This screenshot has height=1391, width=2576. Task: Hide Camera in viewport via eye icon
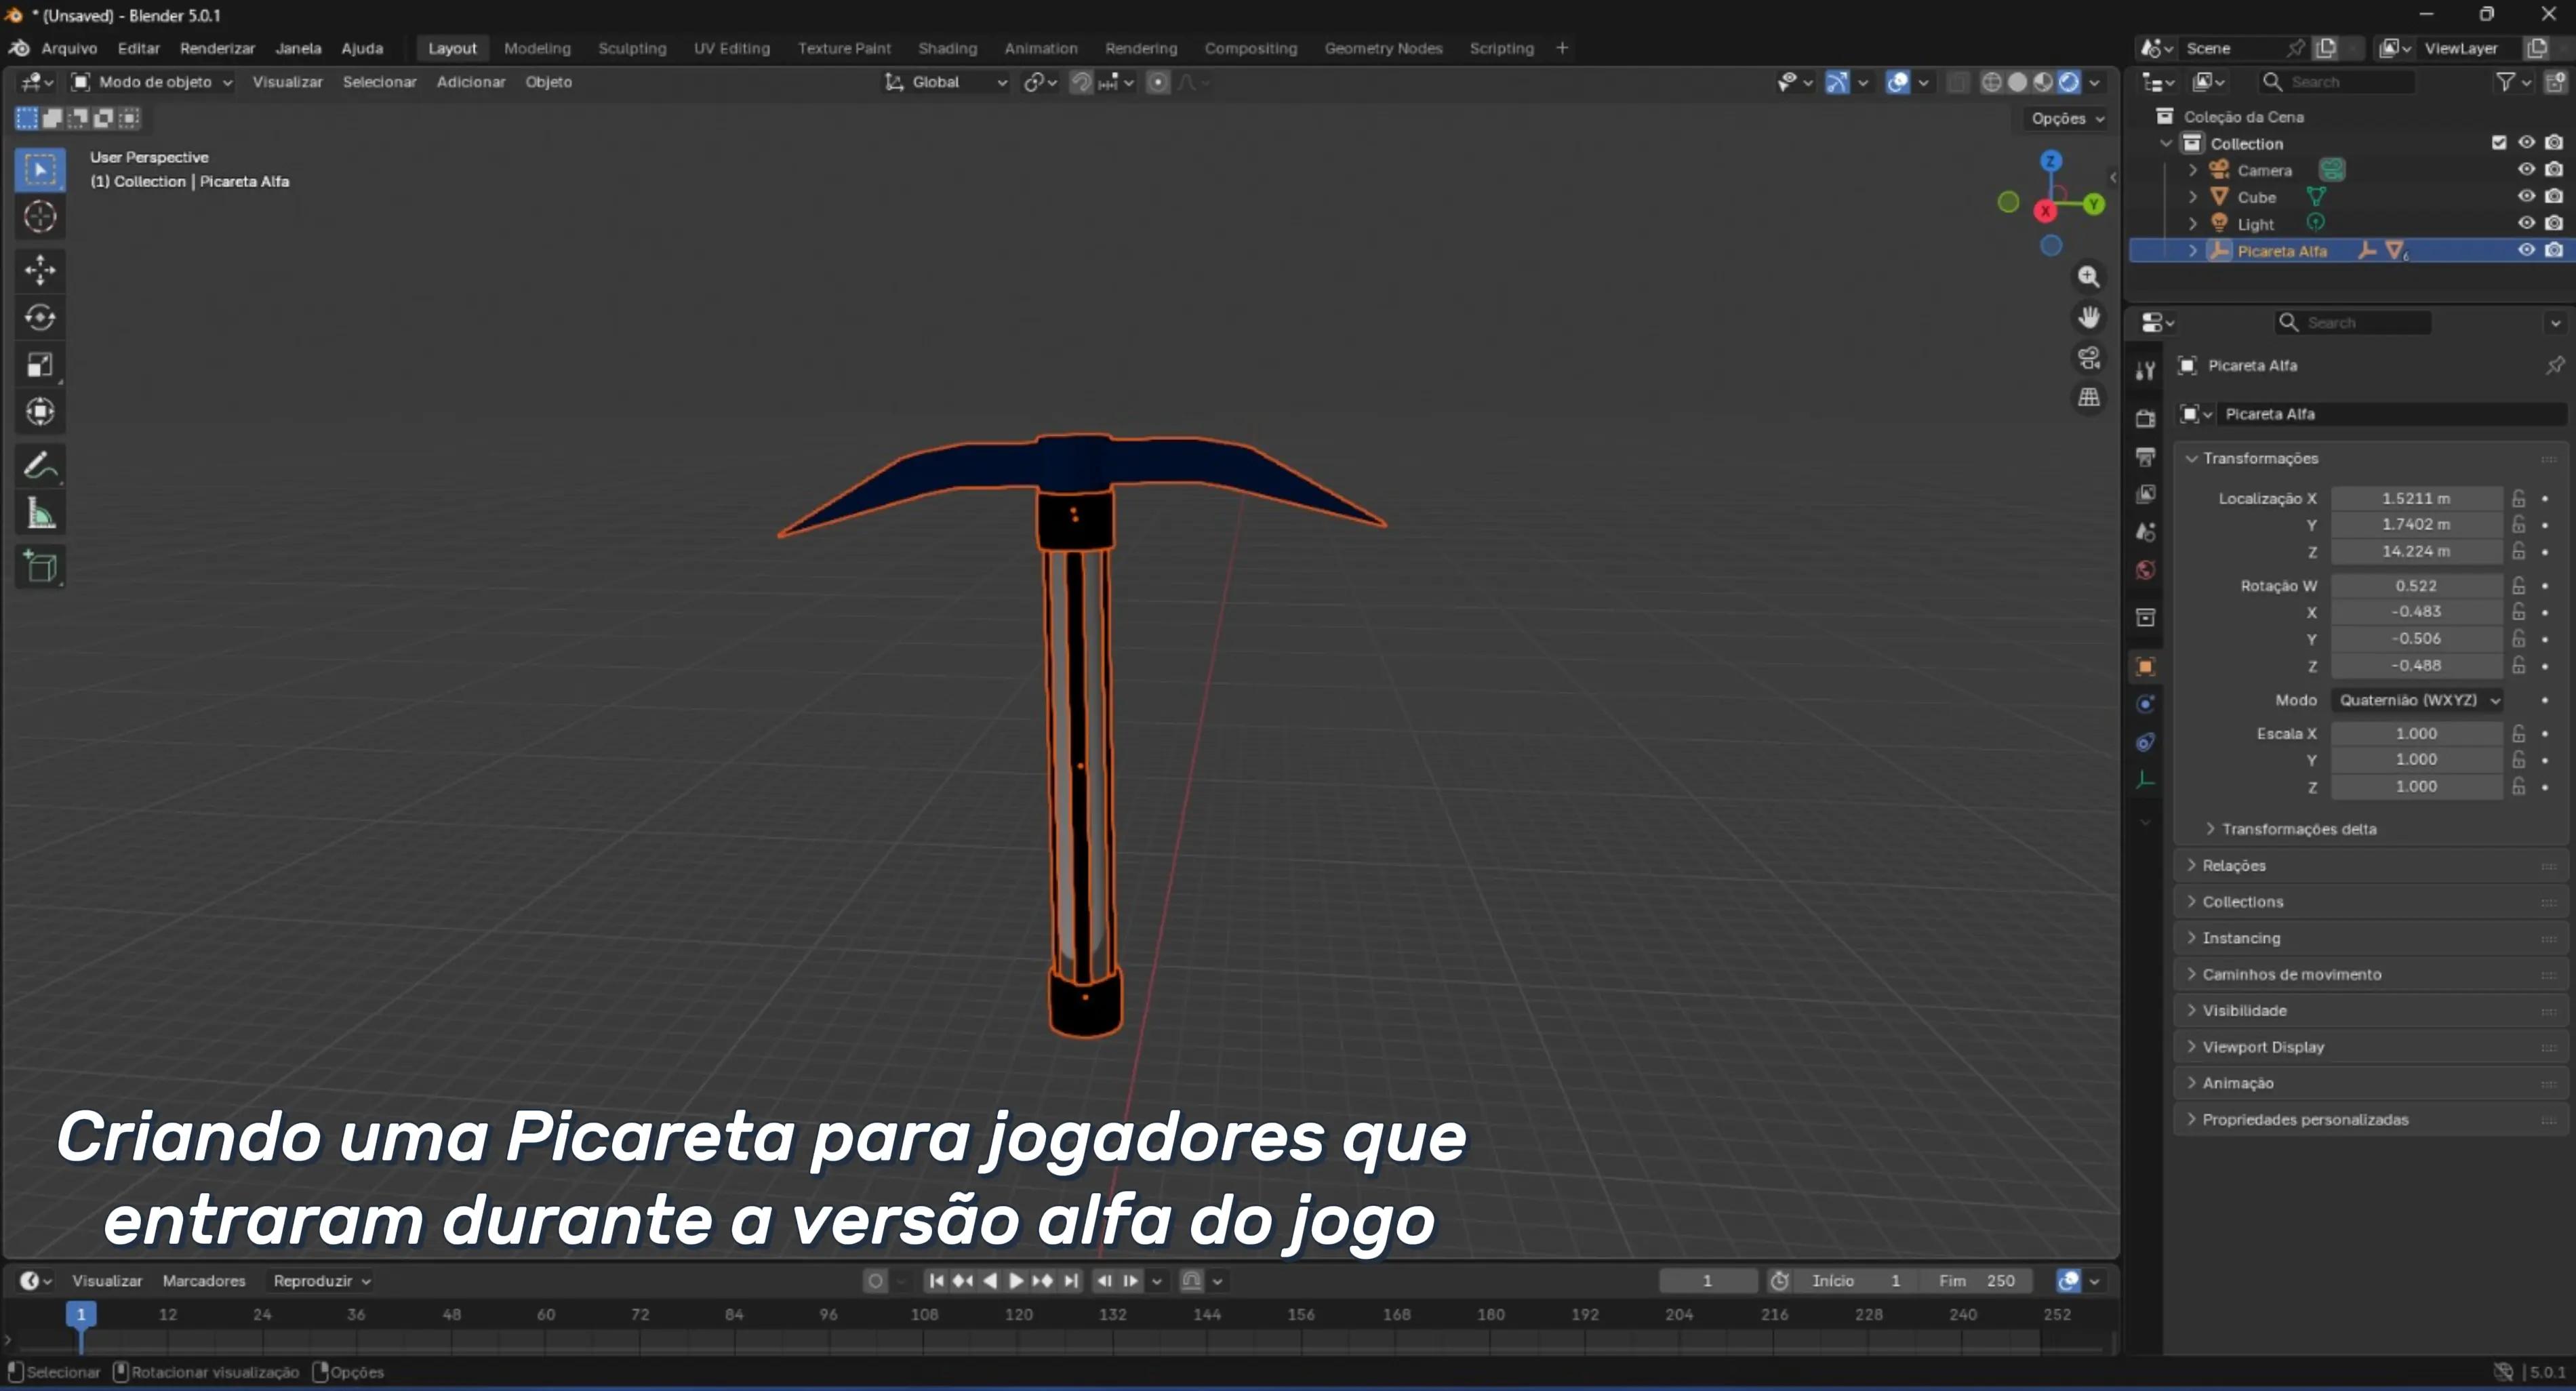click(x=2526, y=170)
